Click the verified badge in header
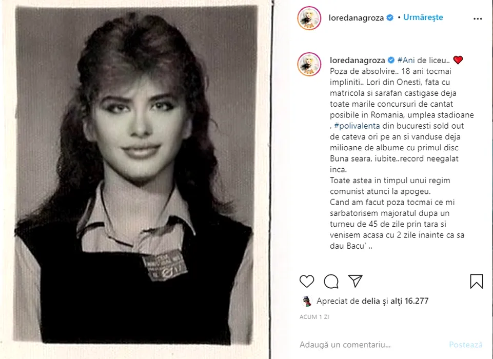The width and height of the screenshot is (493, 359). 390,18
